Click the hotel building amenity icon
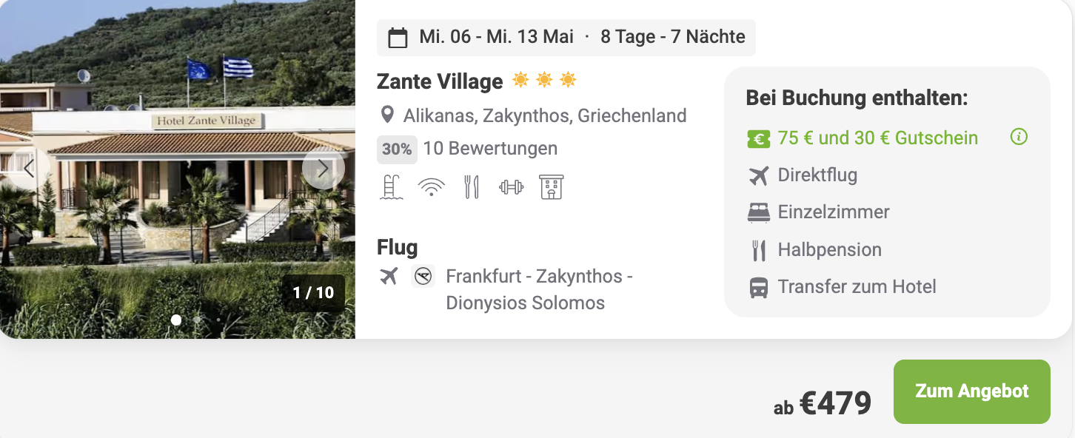 [x=552, y=187]
